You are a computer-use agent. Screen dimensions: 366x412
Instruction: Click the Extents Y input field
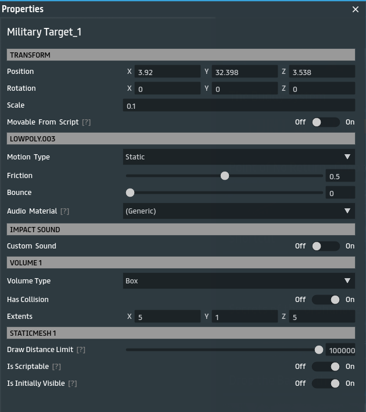245,317
